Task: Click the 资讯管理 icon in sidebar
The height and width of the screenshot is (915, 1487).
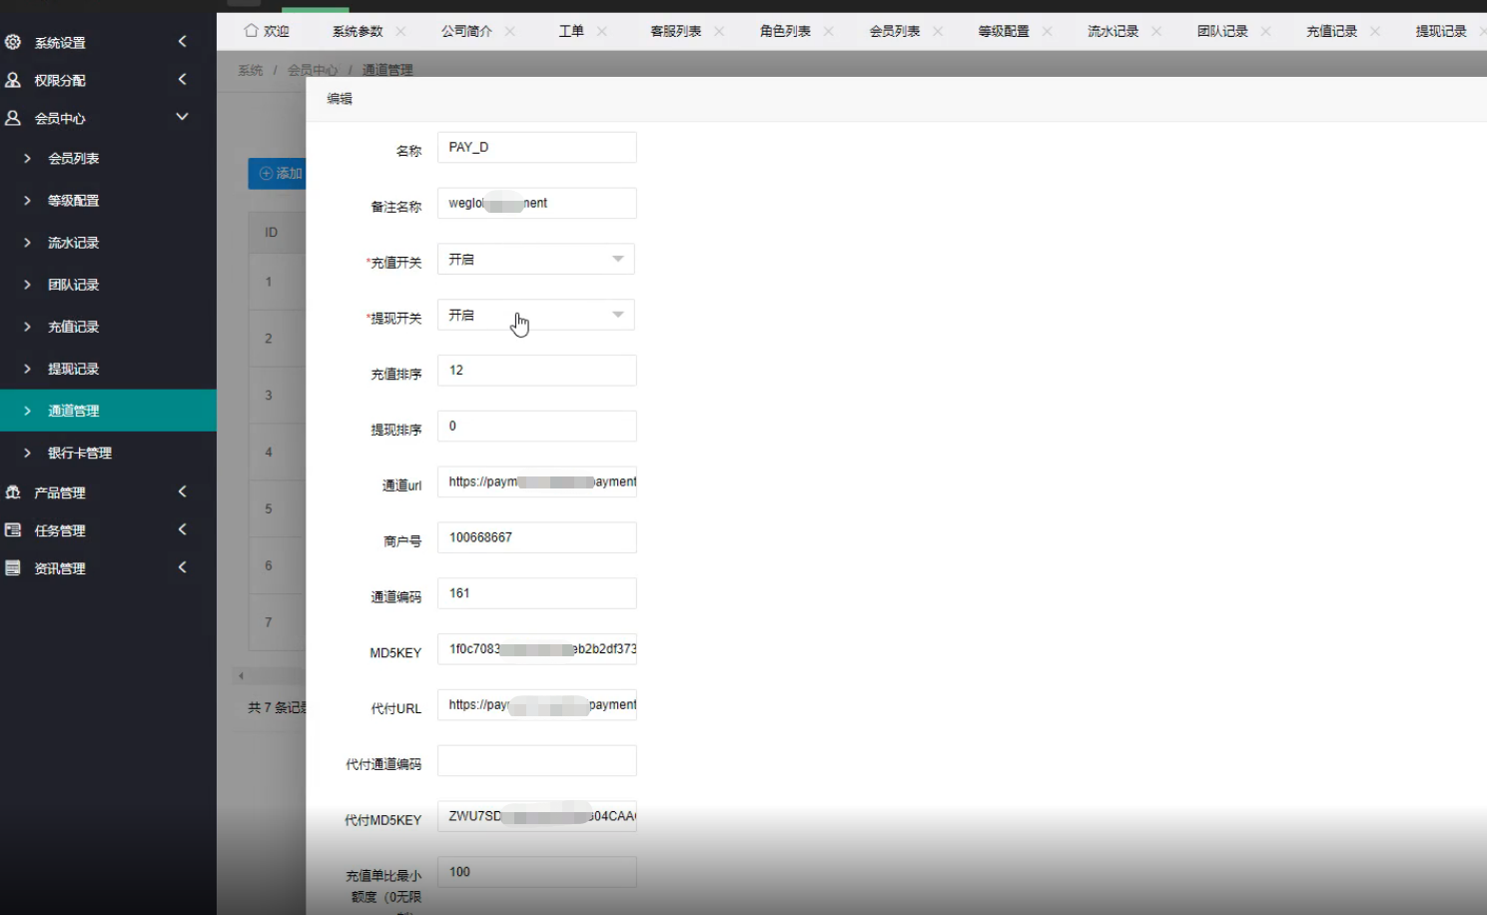Action: (x=13, y=568)
